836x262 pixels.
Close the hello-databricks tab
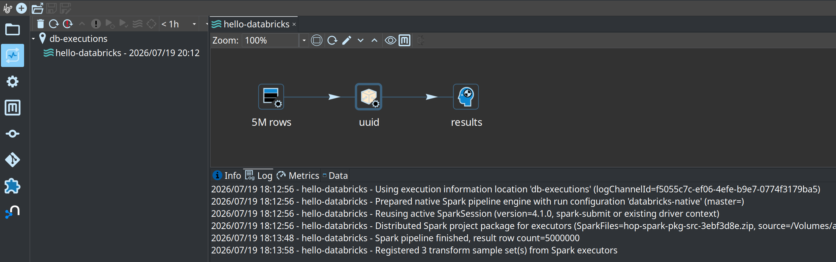(294, 24)
